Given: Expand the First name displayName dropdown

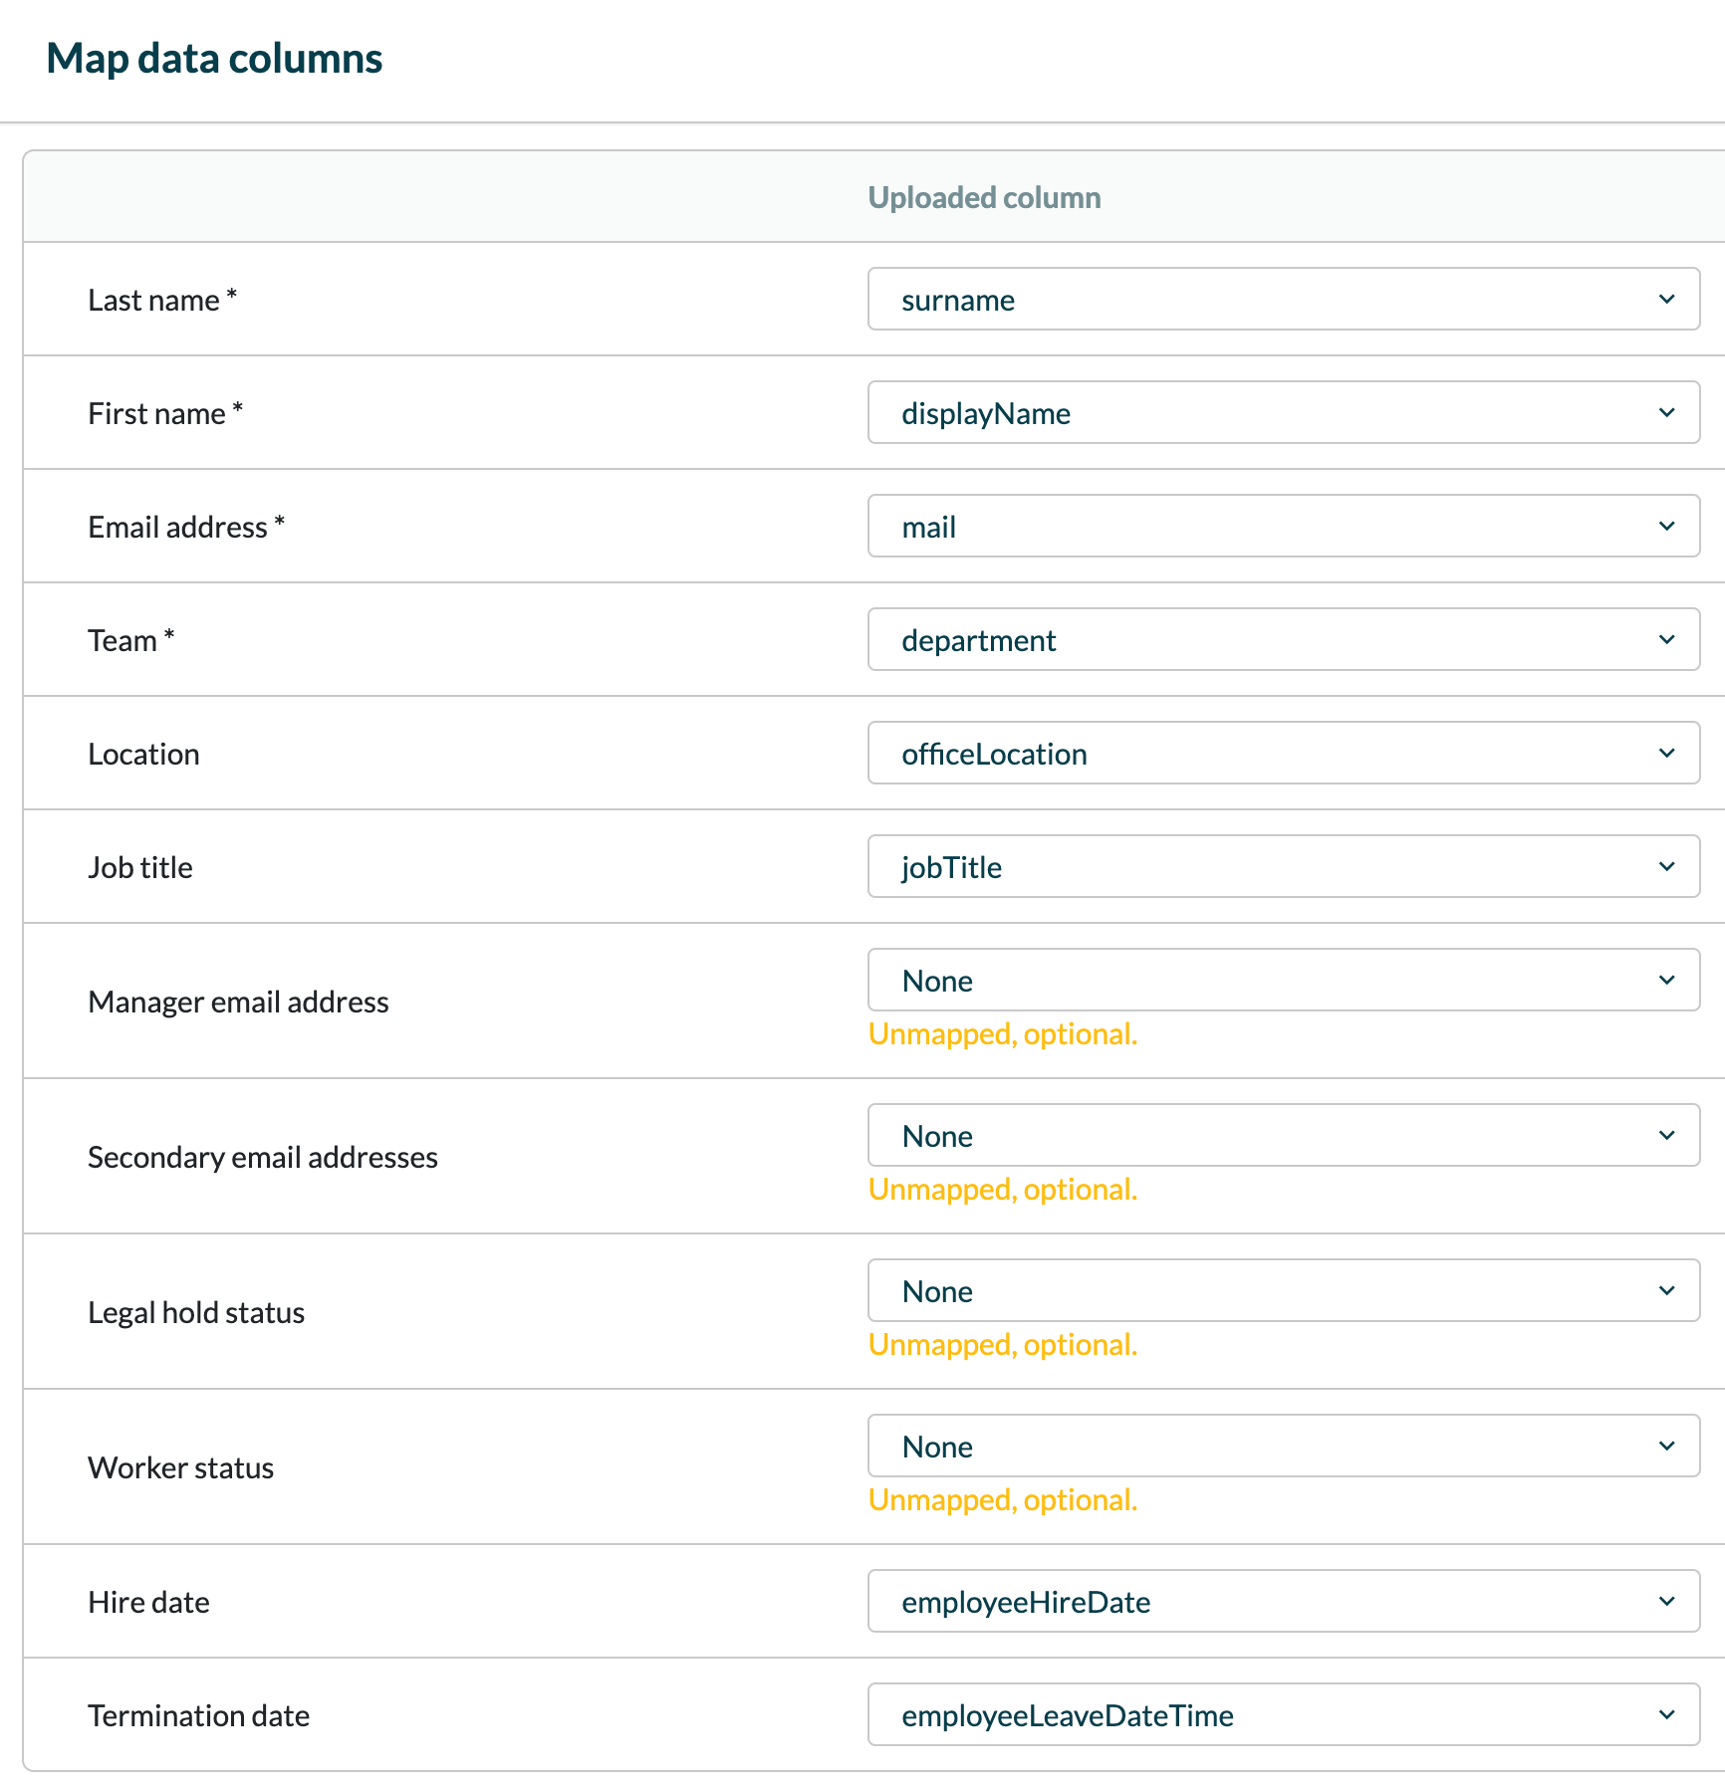Looking at the screenshot, I should [x=1283, y=413].
